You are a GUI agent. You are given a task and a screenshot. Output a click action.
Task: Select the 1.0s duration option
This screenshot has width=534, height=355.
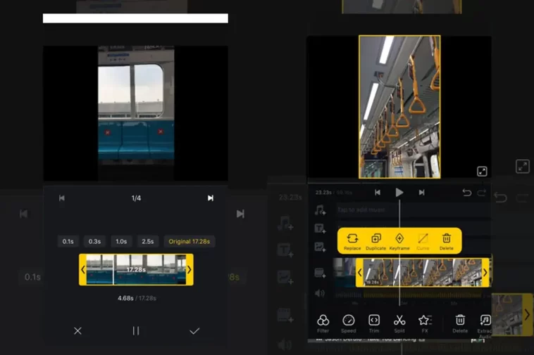pyautogui.click(x=121, y=242)
